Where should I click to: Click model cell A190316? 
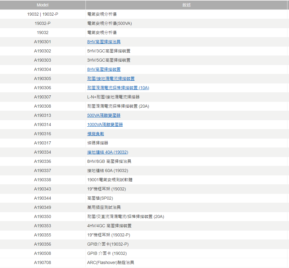click(42, 134)
